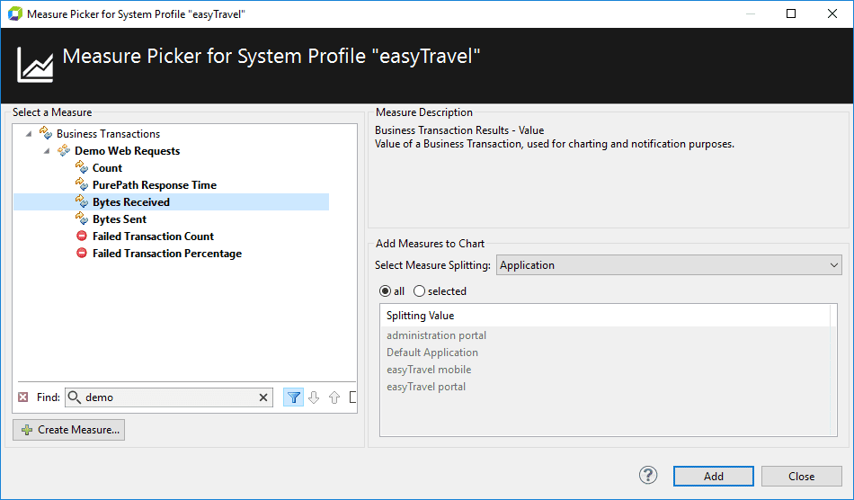
Task: Click the Bytes Sent measure icon
Action: [x=82, y=219]
